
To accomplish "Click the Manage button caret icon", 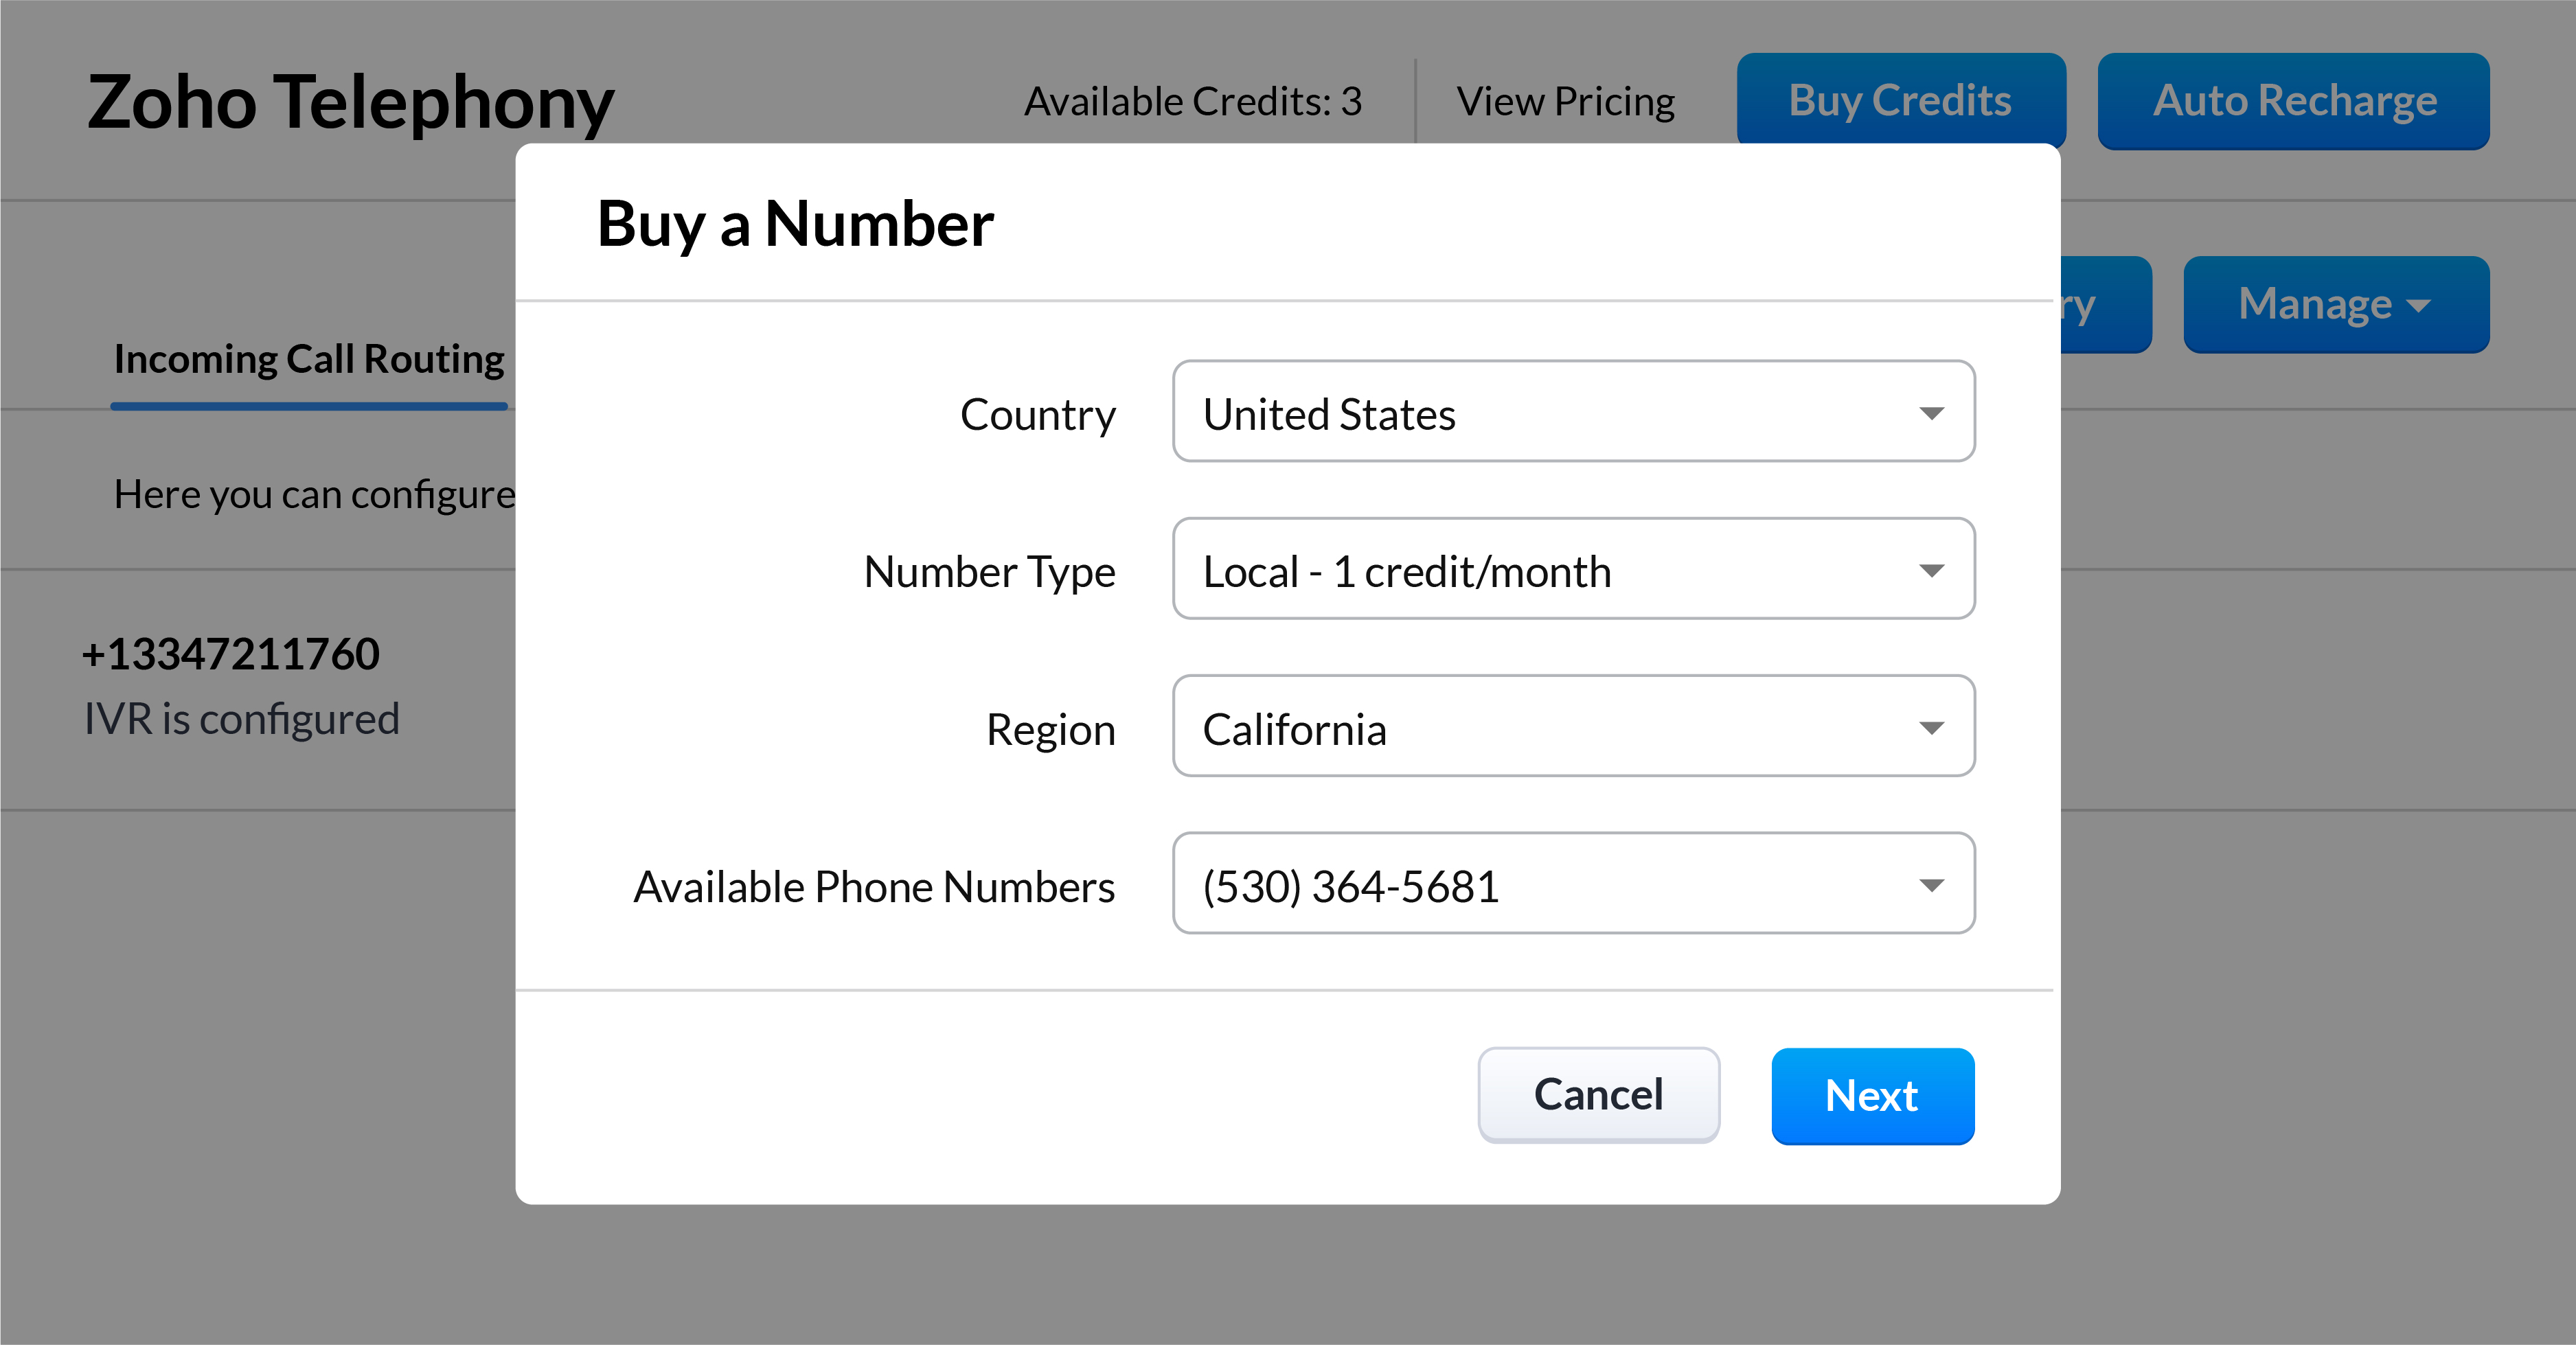I will [x=2418, y=306].
